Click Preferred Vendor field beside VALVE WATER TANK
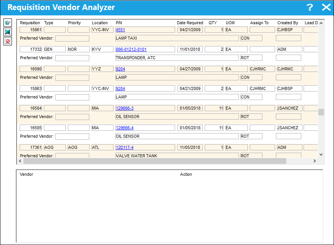This screenshot has width=334, height=245. click(x=72, y=156)
